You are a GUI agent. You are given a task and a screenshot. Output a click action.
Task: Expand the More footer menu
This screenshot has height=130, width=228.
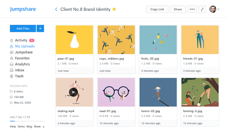(39, 127)
